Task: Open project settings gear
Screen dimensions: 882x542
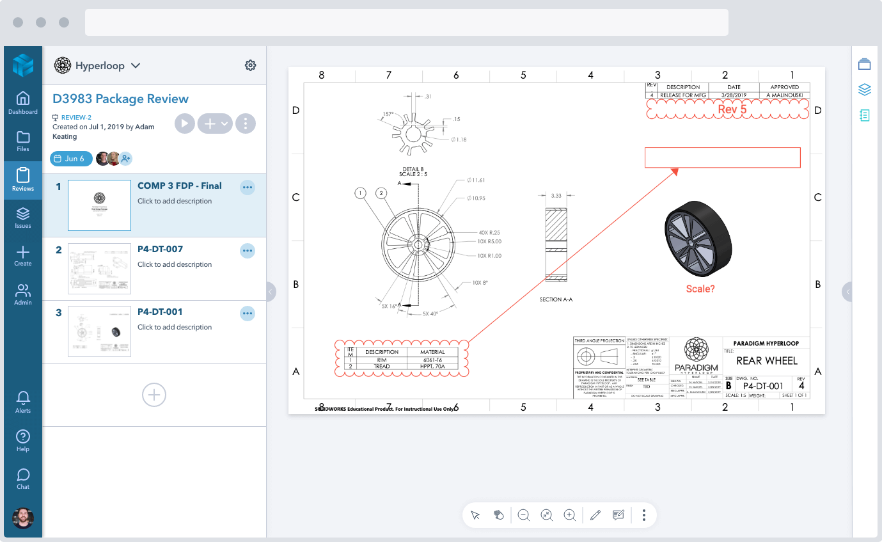Action: click(251, 65)
